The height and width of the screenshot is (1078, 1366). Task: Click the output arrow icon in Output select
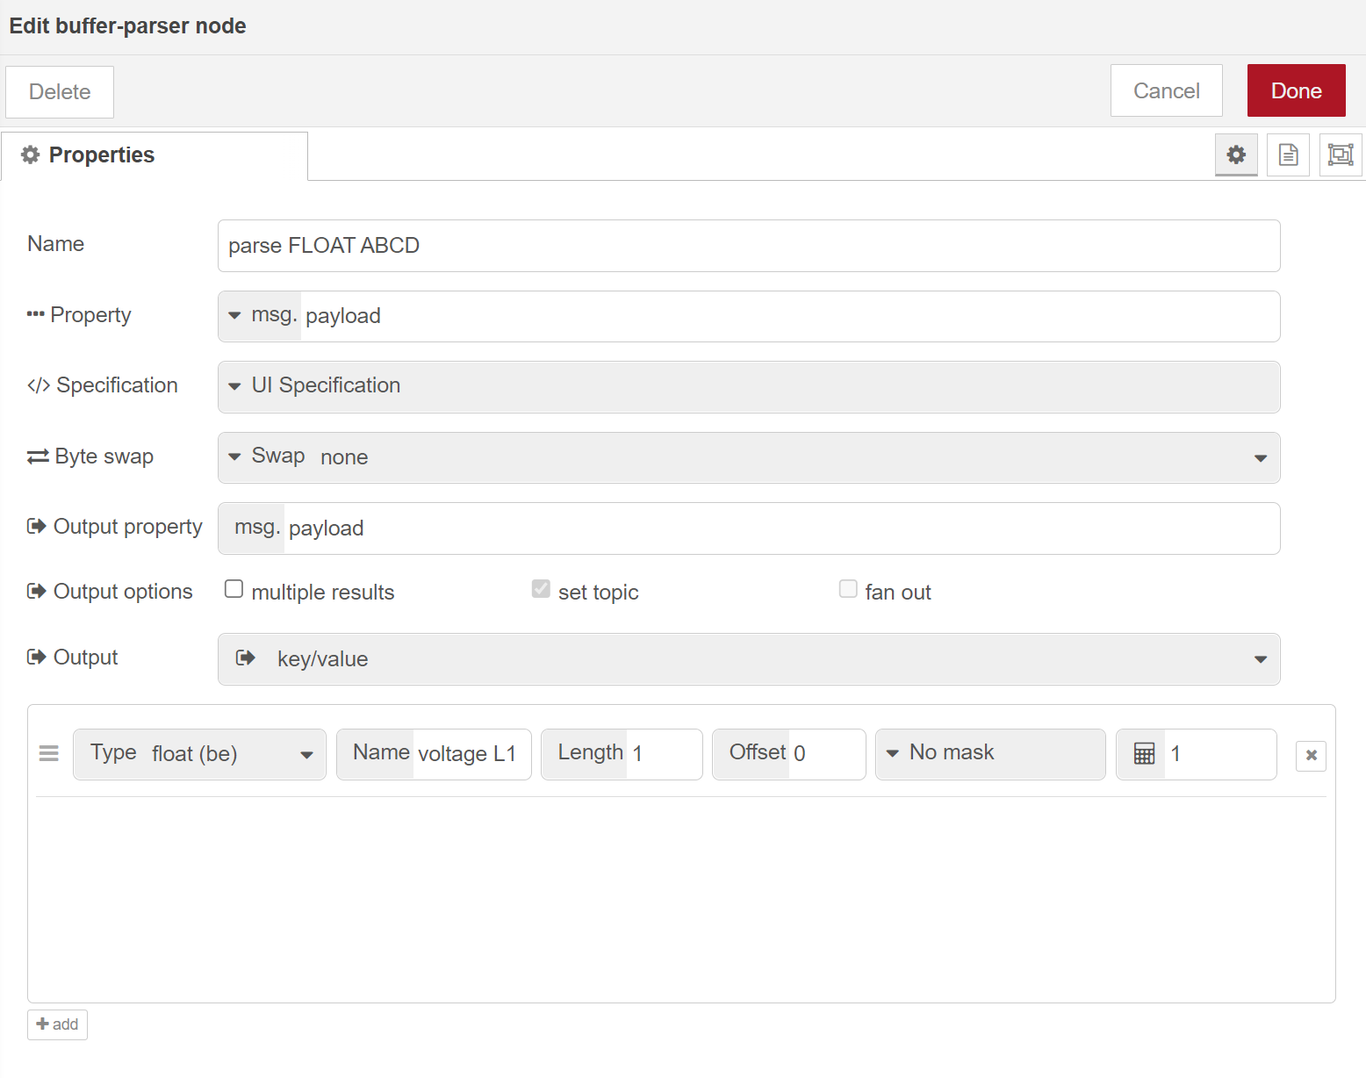pyautogui.click(x=246, y=658)
